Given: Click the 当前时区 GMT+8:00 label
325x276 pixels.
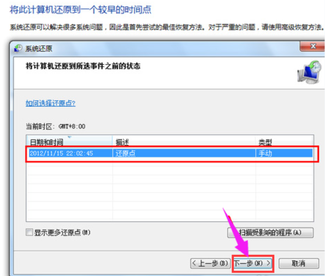Looking at the screenshot, I should 55,126.
